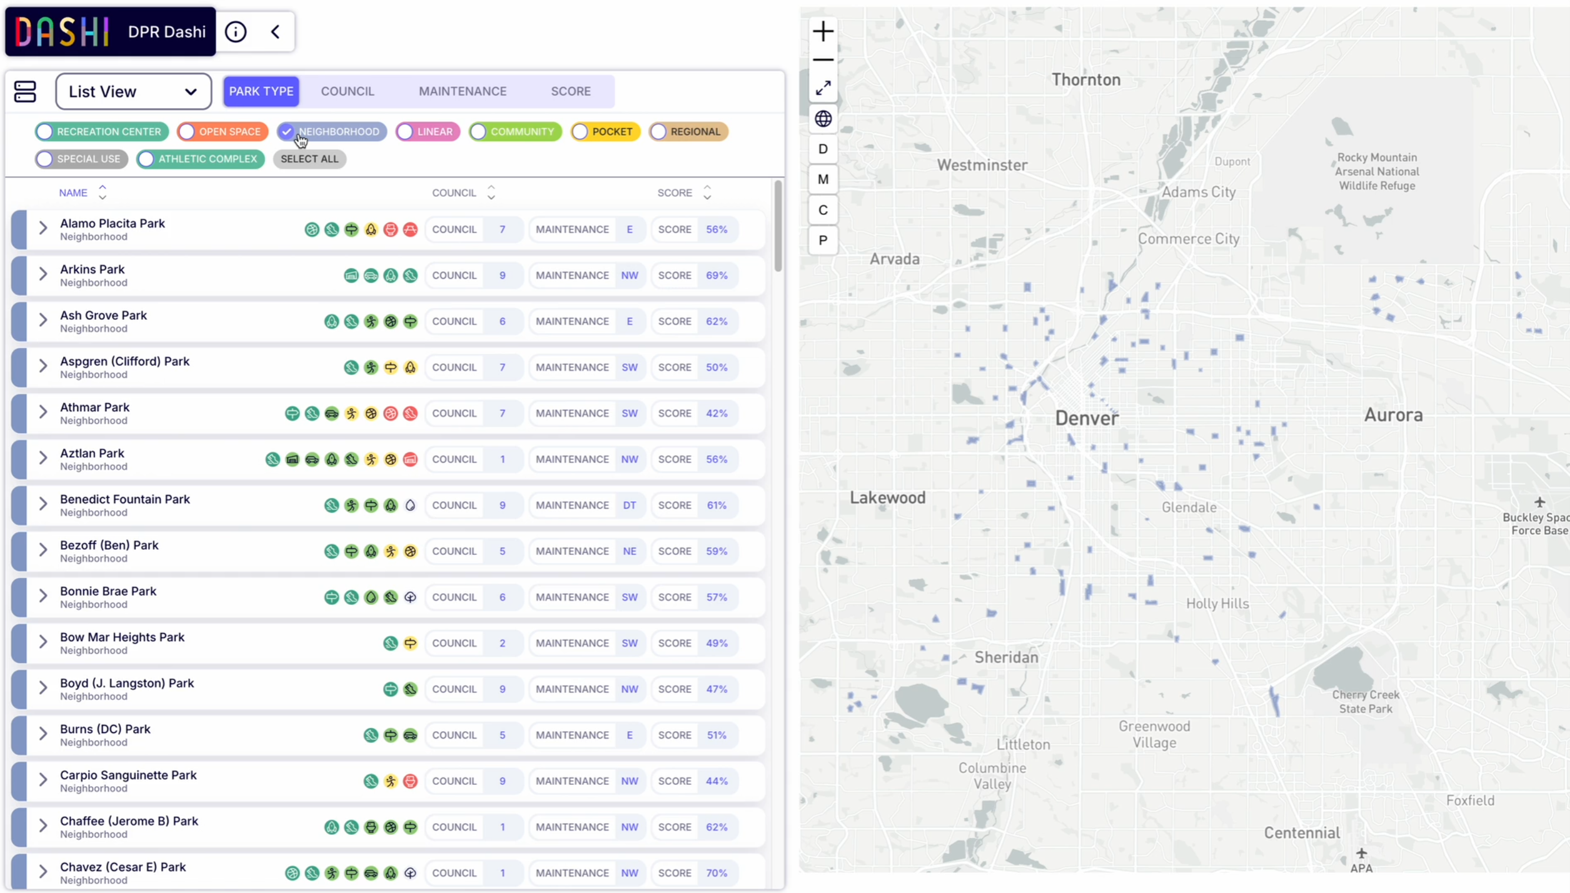Click the map zoom in plus icon
This screenshot has height=893, width=1570.
(823, 31)
